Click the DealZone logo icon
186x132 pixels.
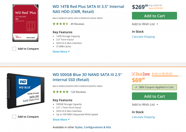[x=134, y=74]
